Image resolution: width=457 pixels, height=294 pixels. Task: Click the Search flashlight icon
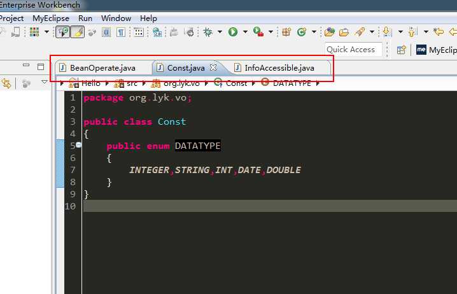pos(360,32)
